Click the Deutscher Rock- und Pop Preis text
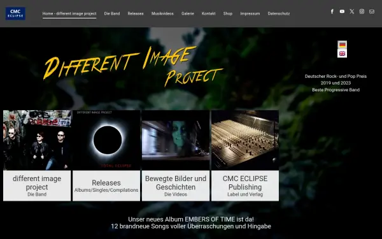Screen dimensions: 382x239 tap(336, 76)
